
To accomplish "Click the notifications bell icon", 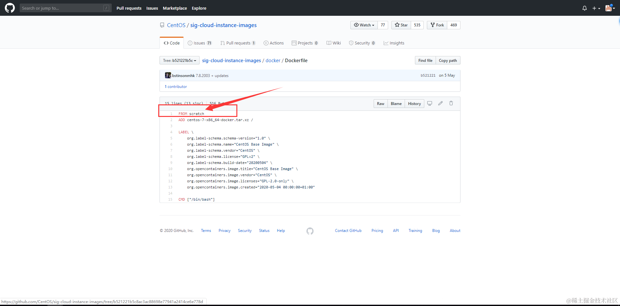I will click(x=584, y=8).
